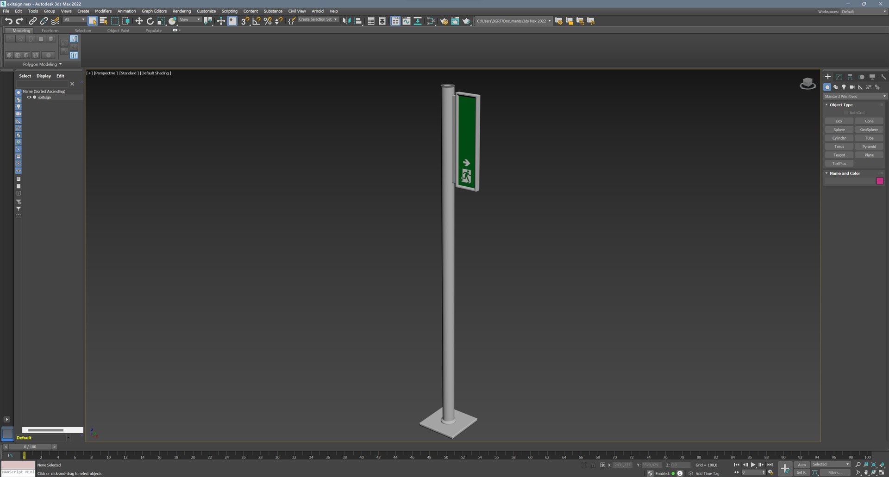Open Create Selection Set dropdown
This screenshot has height=477, width=889.
[x=318, y=19]
